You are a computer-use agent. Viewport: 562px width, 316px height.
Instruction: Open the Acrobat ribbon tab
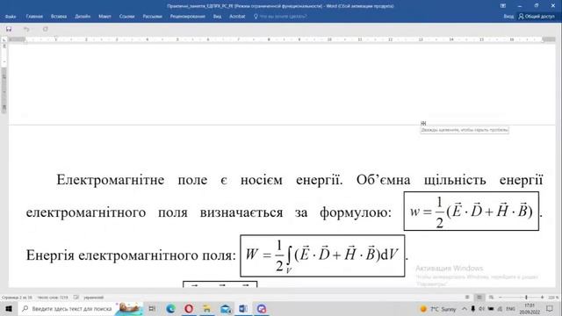pos(237,17)
